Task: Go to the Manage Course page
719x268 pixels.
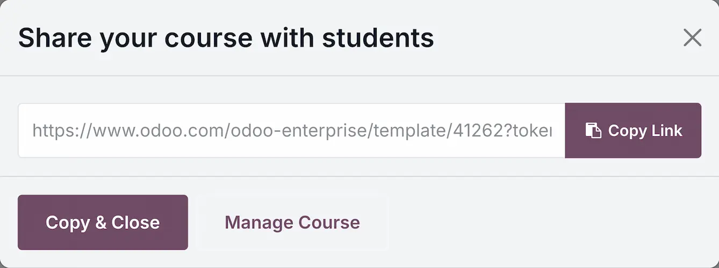Action: (x=292, y=222)
